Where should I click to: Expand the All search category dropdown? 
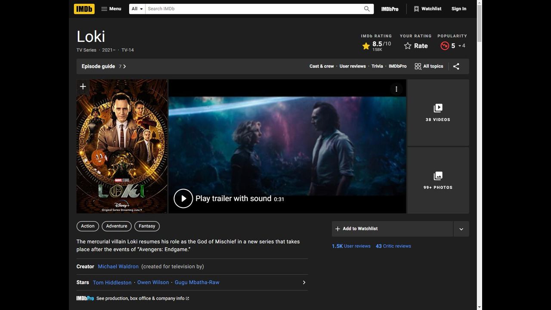(x=137, y=9)
